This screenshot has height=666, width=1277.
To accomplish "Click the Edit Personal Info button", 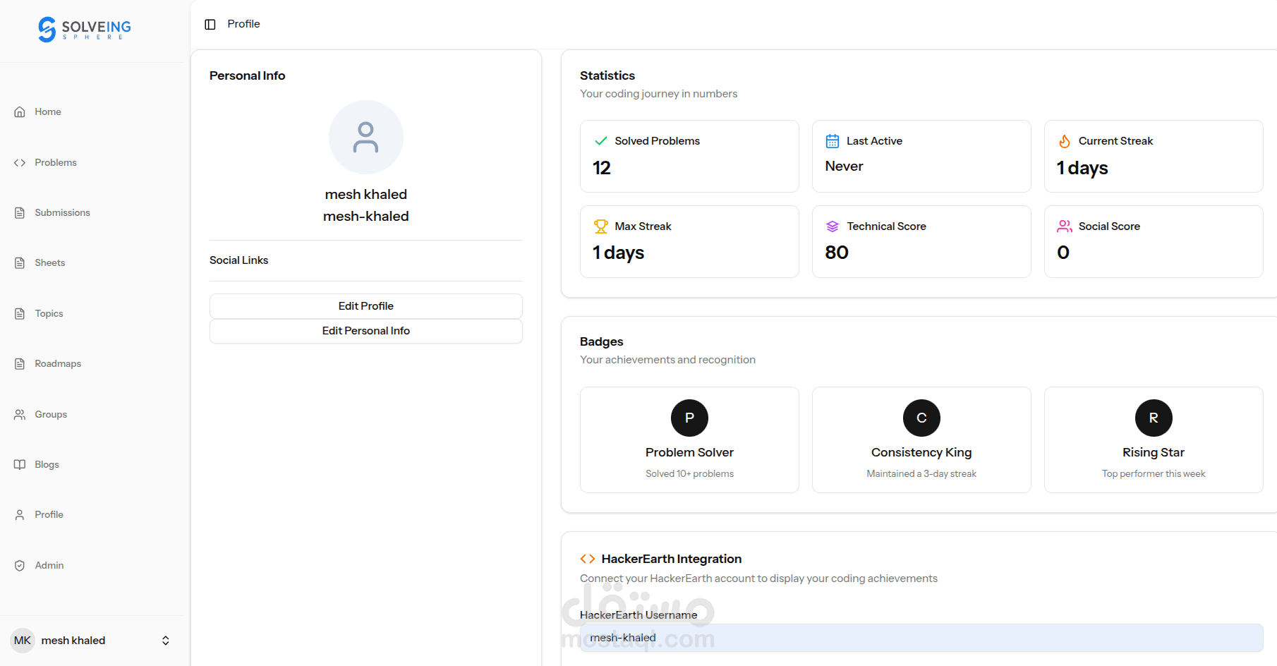I will click(x=366, y=331).
